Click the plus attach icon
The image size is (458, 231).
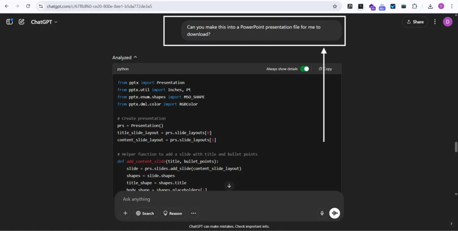point(125,213)
